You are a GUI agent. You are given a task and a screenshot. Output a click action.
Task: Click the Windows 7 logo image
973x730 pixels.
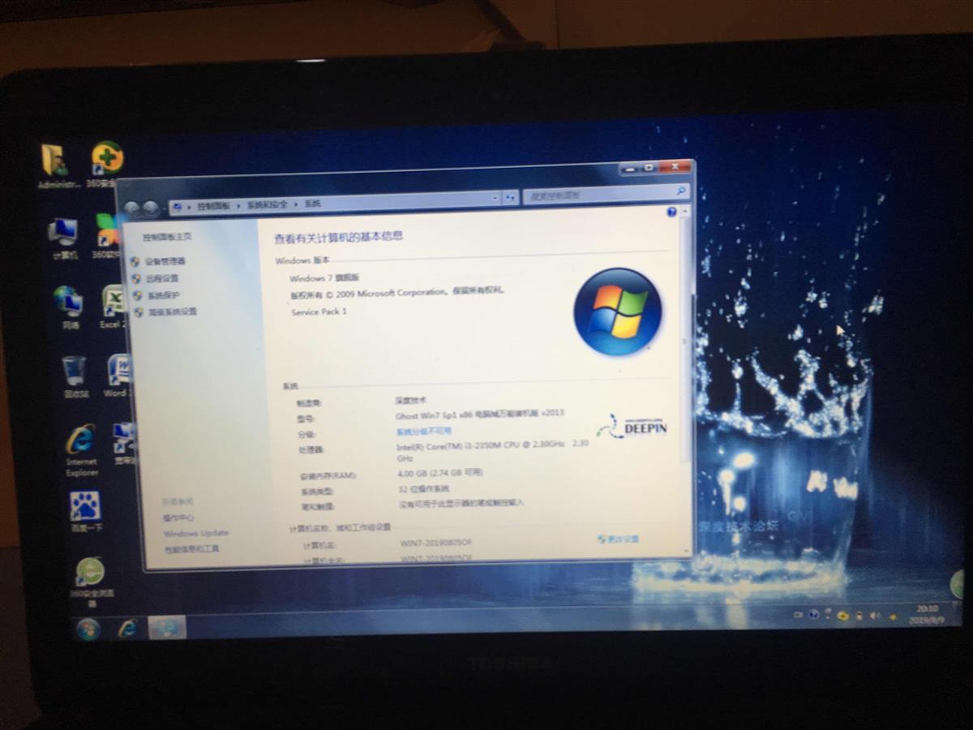(x=618, y=312)
